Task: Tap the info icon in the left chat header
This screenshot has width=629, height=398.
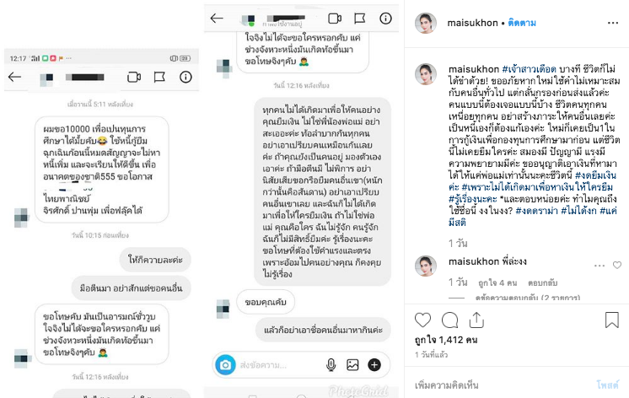Action: click(185, 77)
